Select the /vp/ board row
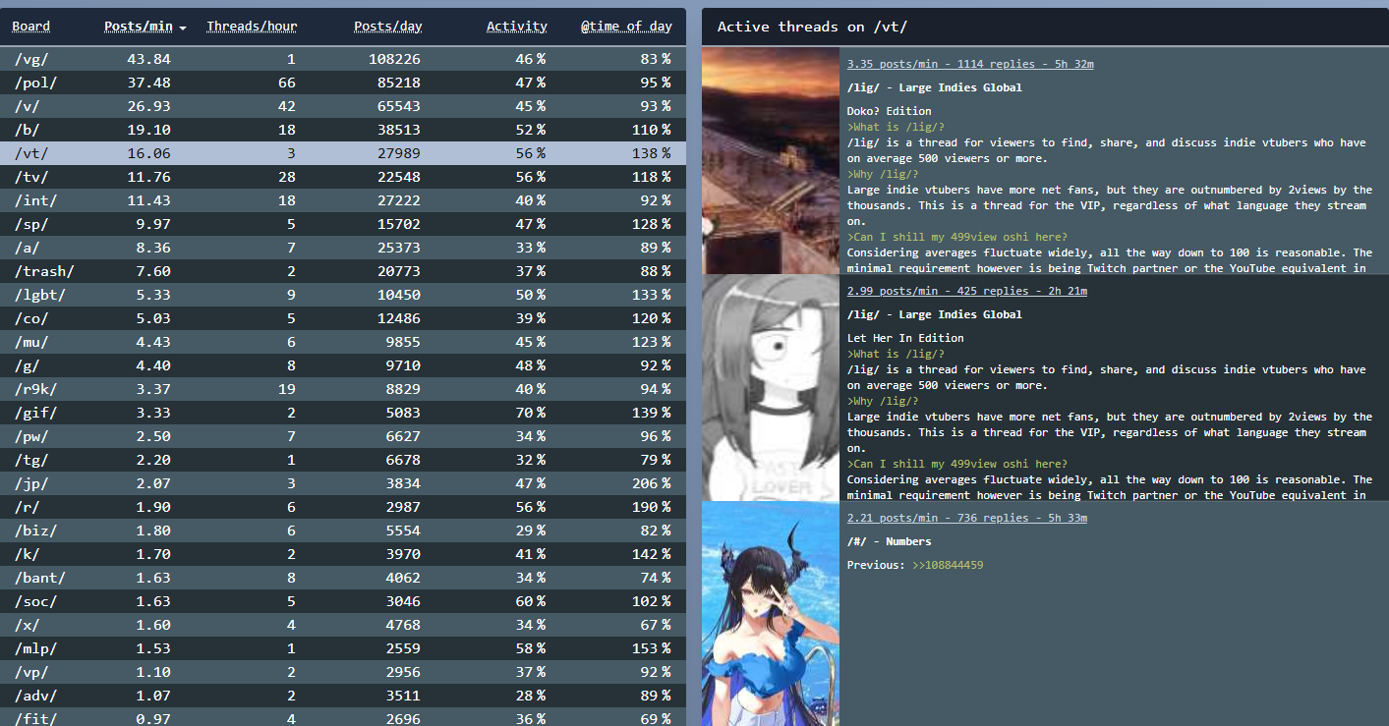The width and height of the screenshot is (1389, 726). point(343,672)
